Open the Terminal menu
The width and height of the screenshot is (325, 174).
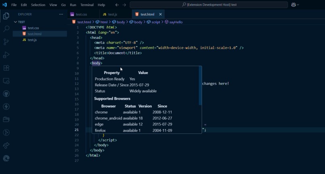coord(87,5)
